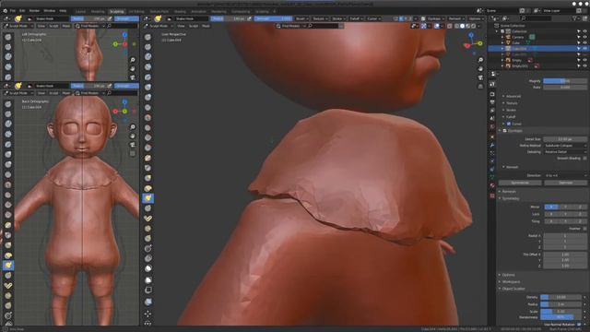Viewport: 590px width, 332px height.
Task: Open the symmetrize Direction dropdown
Action: (x=565, y=175)
